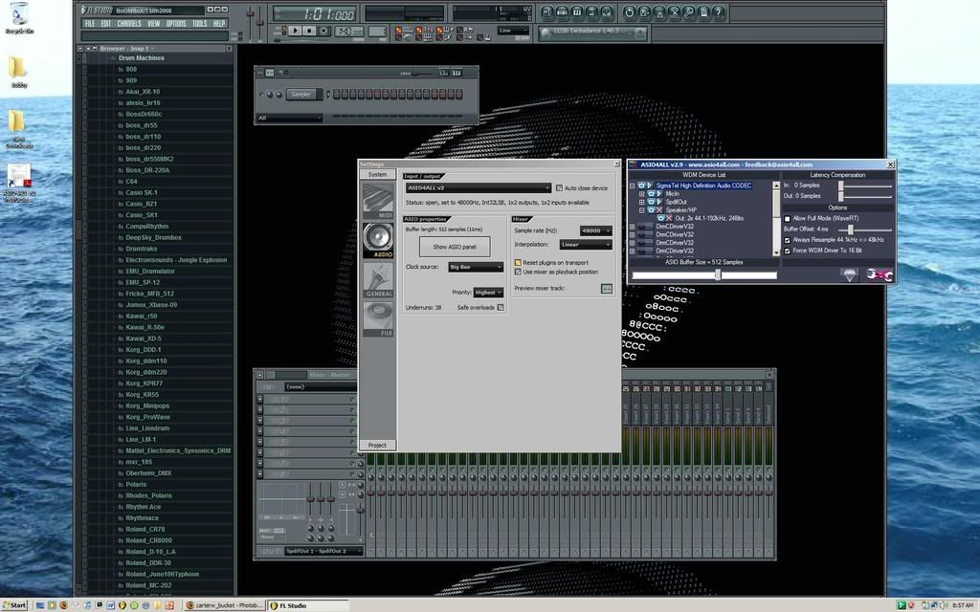
Task: Toggle Reset plugins on transport option
Action: 518,263
